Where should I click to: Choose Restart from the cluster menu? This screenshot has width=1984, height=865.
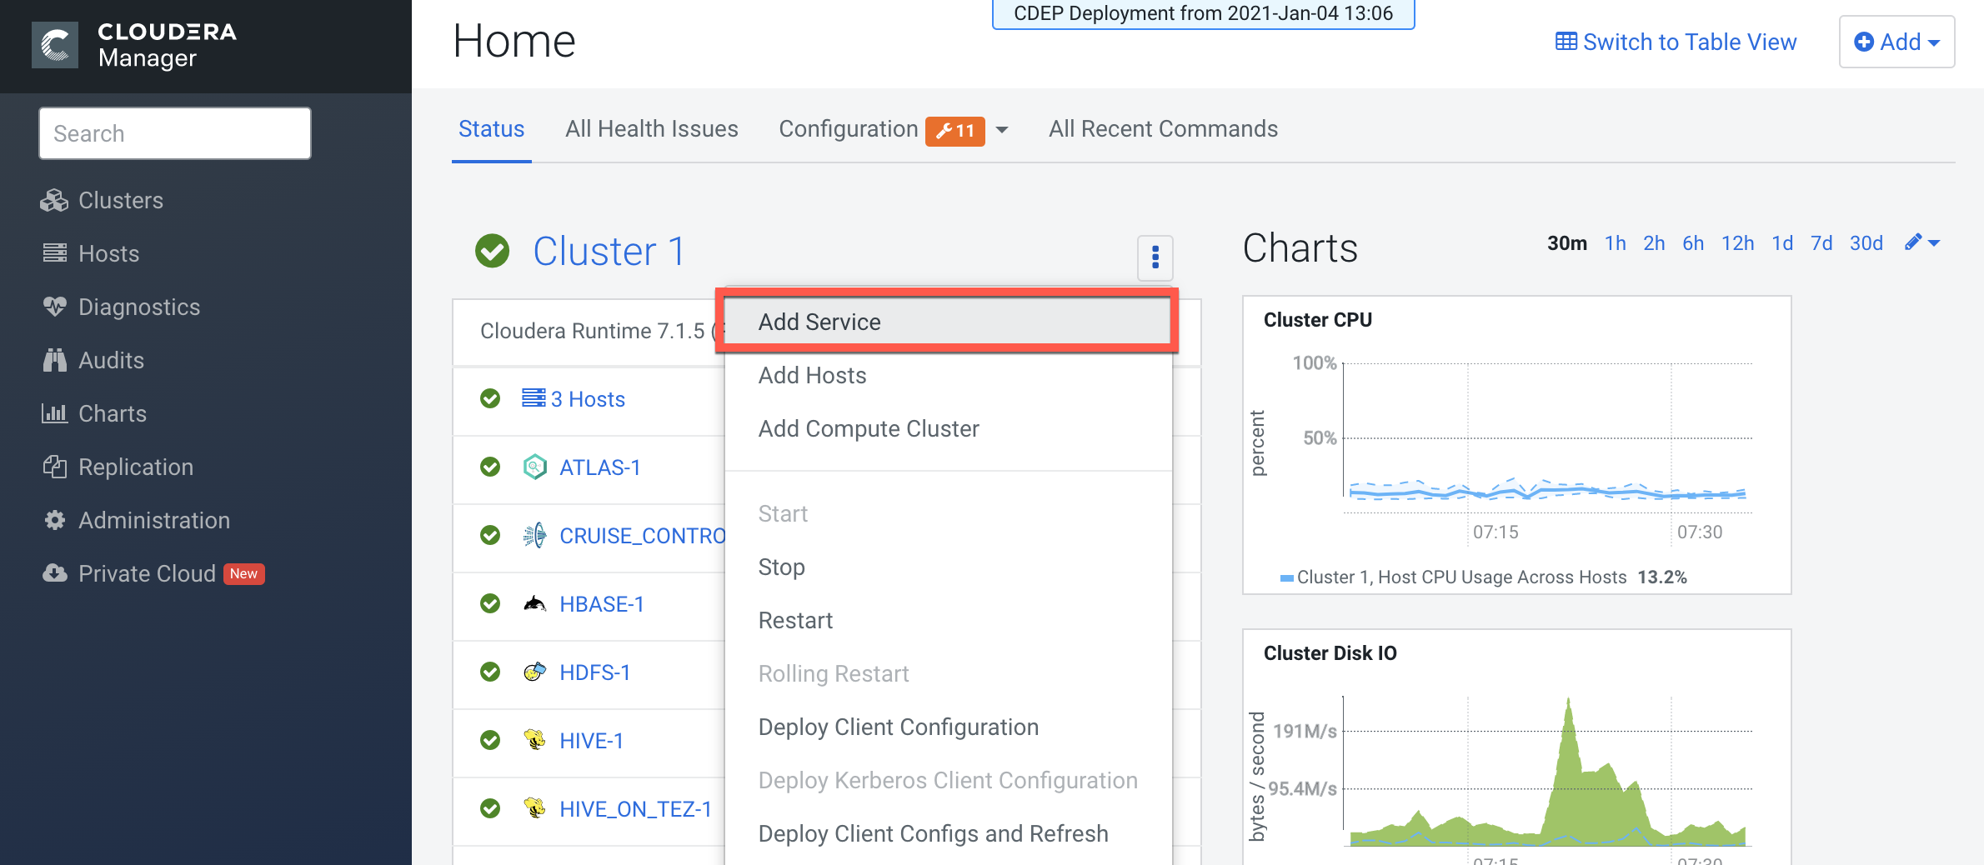pyautogui.click(x=949, y=620)
